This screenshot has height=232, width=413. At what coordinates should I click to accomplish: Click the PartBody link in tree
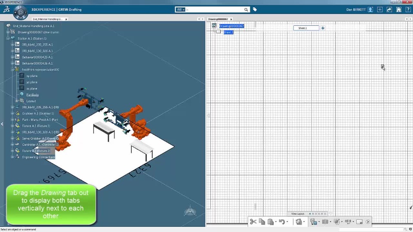coord(32,95)
